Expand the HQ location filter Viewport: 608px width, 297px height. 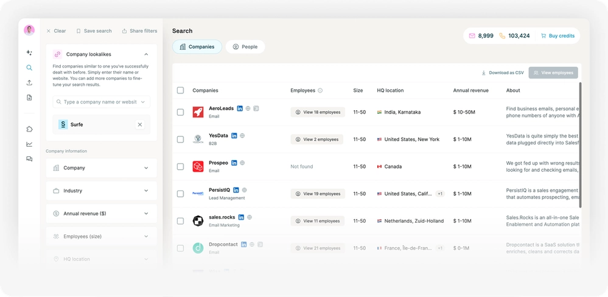[x=102, y=259]
